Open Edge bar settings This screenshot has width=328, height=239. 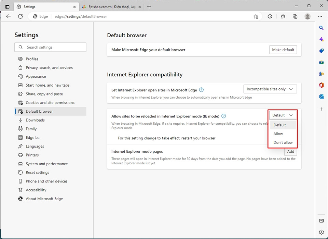click(x=51, y=138)
